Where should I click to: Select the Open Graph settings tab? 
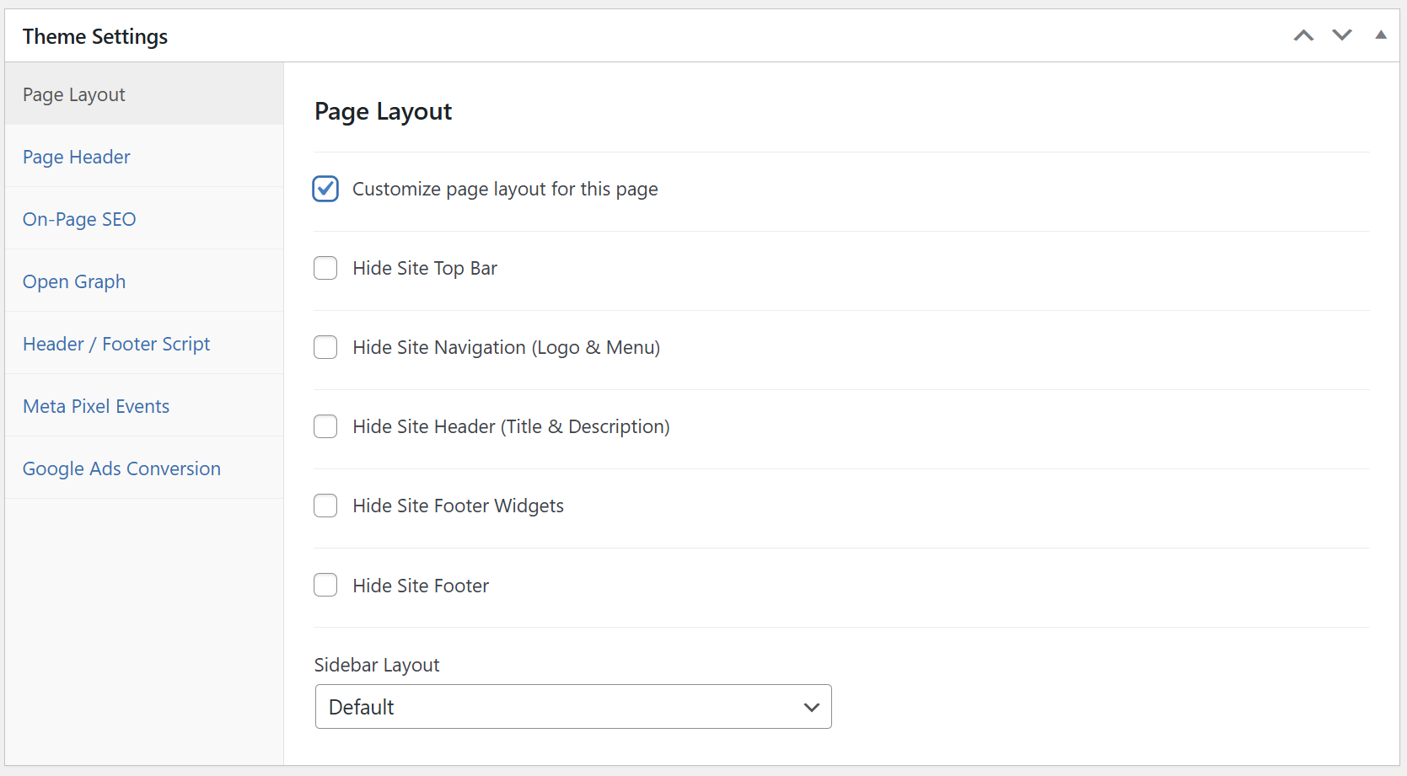click(74, 281)
